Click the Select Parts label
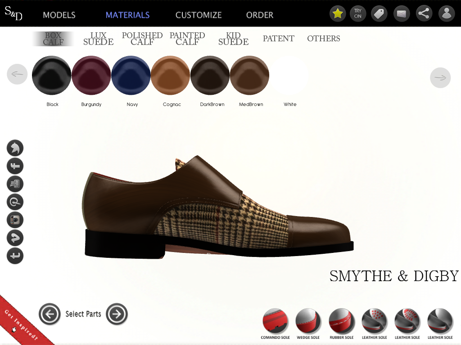Screen dimensions: 461x345 tap(83, 314)
